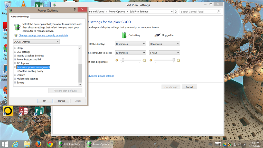Switch to the Advanced settings tab
The height and width of the screenshot is (148, 263).
pyautogui.click(x=20, y=16)
